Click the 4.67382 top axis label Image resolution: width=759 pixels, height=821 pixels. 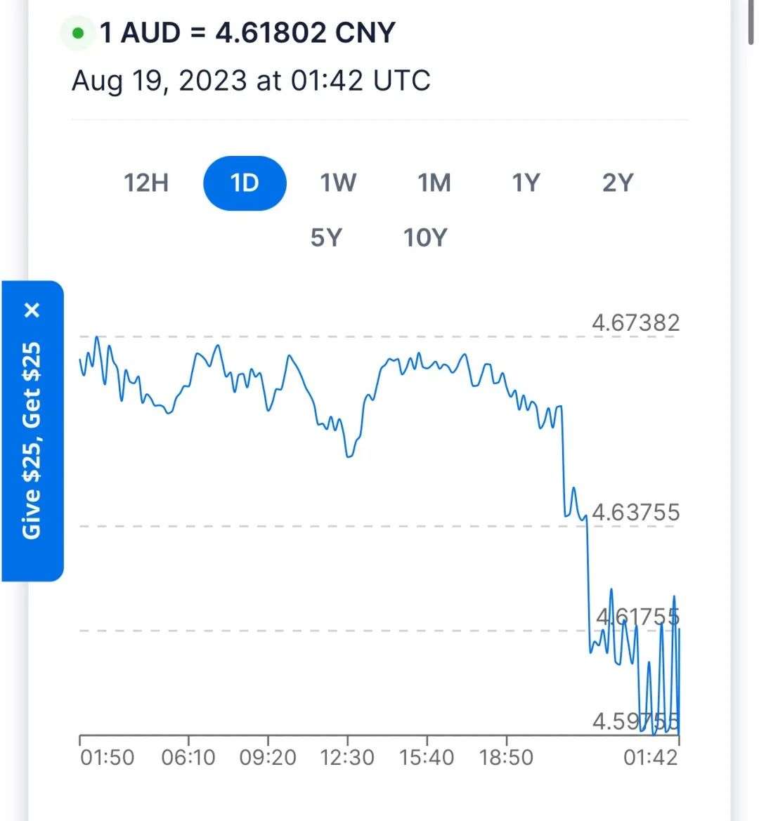point(635,322)
